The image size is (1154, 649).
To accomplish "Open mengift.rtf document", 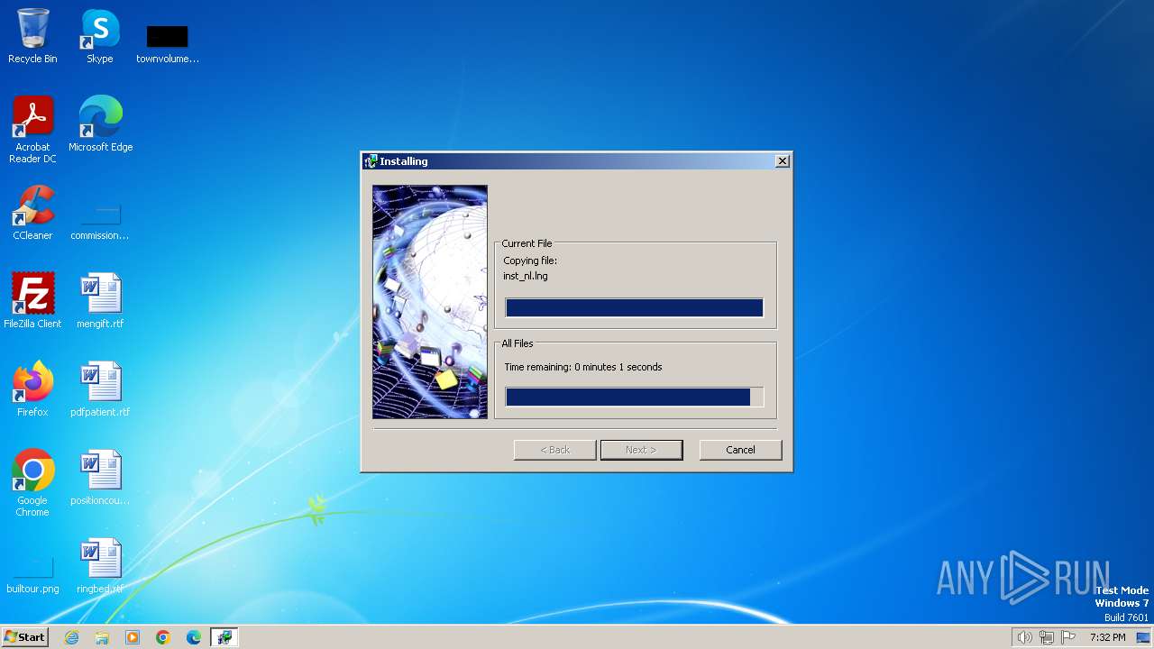I will 100,301.
